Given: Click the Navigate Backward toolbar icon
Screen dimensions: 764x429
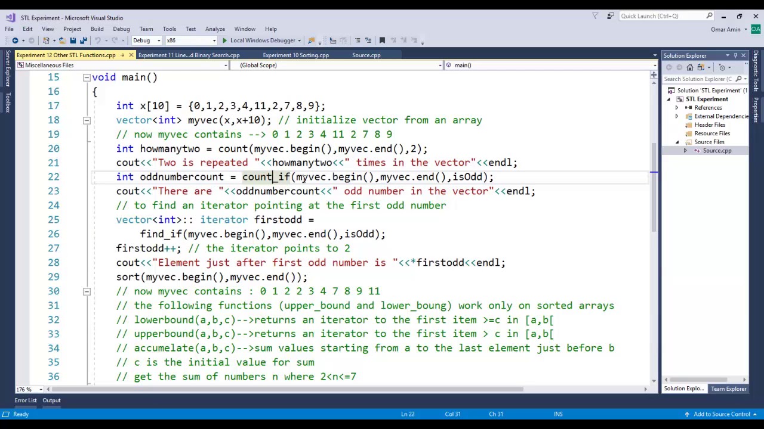Looking at the screenshot, I should tap(15, 41).
